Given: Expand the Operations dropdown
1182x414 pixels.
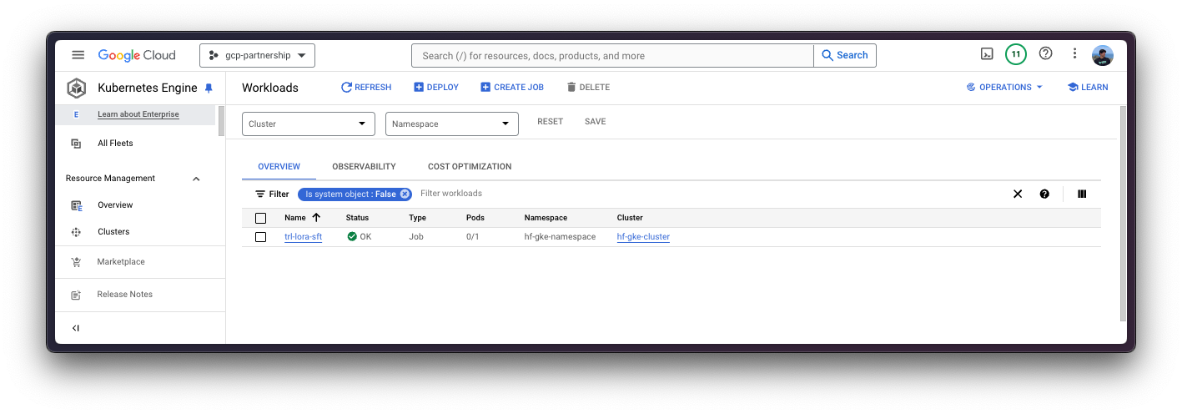Looking at the screenshot, I should (x=1004, y=87).
